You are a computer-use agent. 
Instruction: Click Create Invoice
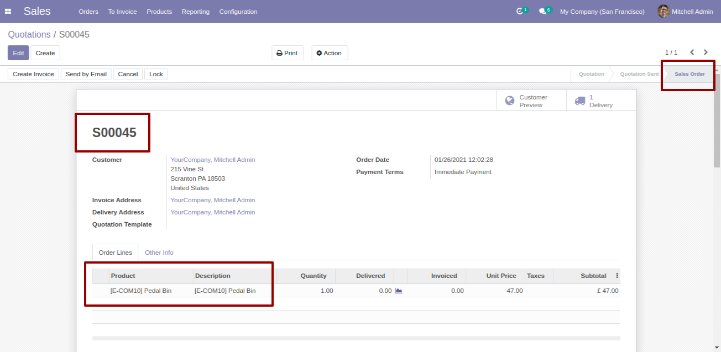[34, 74]
